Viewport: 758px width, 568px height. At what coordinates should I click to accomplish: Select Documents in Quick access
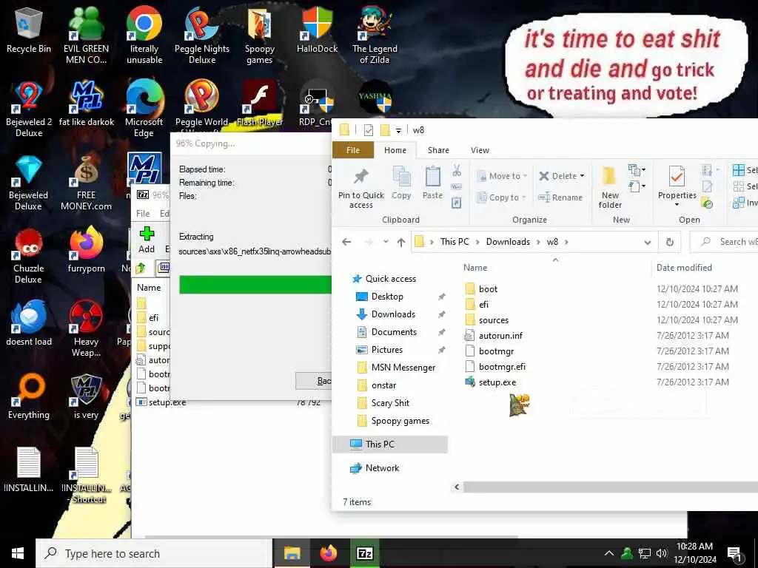coord(394,332)
